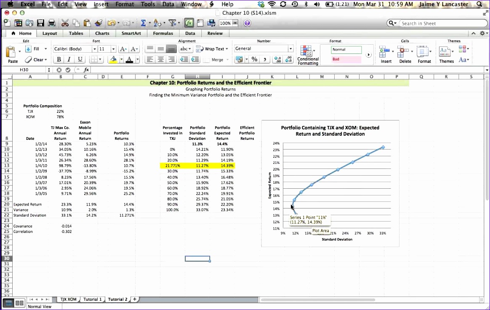
Task: Toggle bold formatting
Action: (x=59, y=59)
